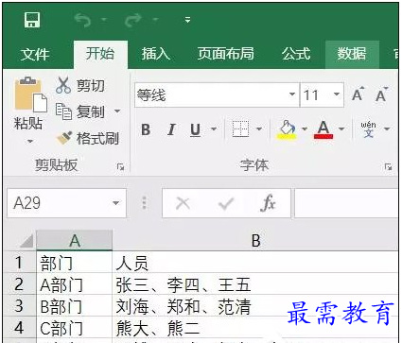Image resolution: width=402 pixels, height=343 pixels.
Task: Select row 1 header
Action: click(20, 262)
